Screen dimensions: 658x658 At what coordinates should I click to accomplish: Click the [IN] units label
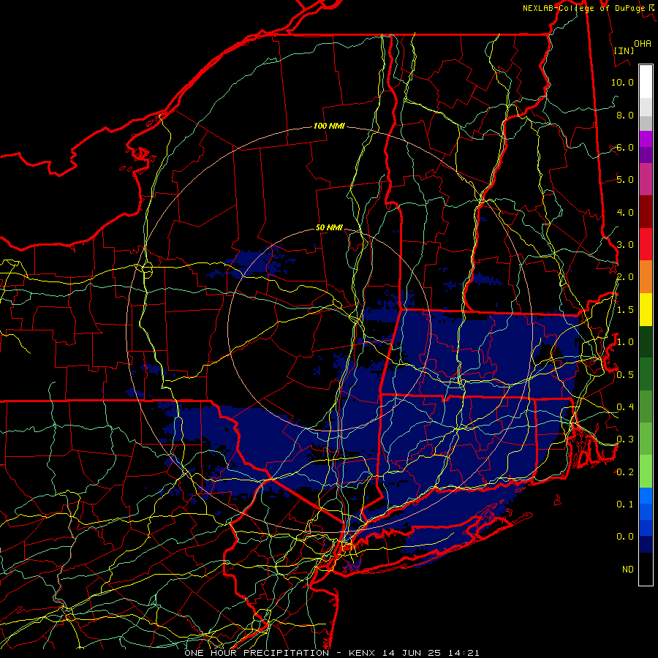[624, 50]
